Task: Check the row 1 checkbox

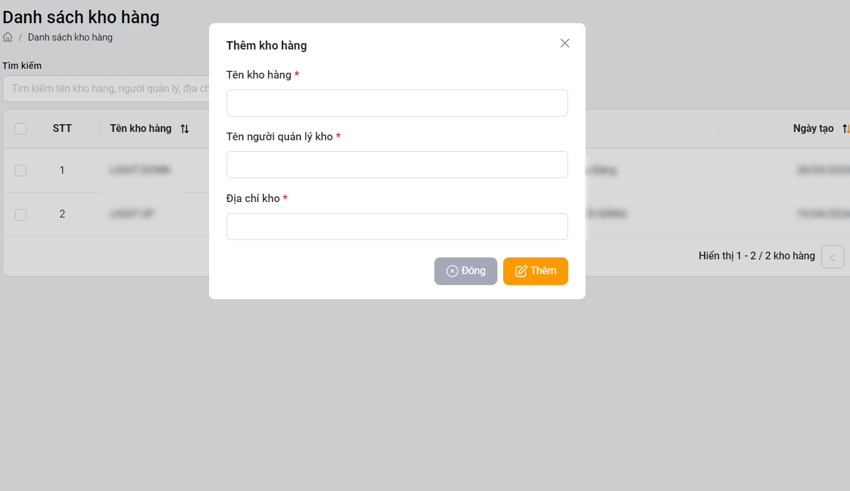Action: [21, 171]
